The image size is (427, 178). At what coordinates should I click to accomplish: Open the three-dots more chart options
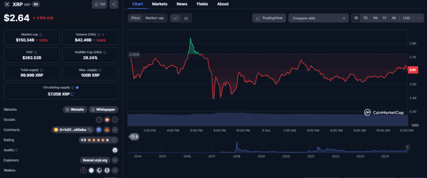pyautogui.click(x=419, y=18)
